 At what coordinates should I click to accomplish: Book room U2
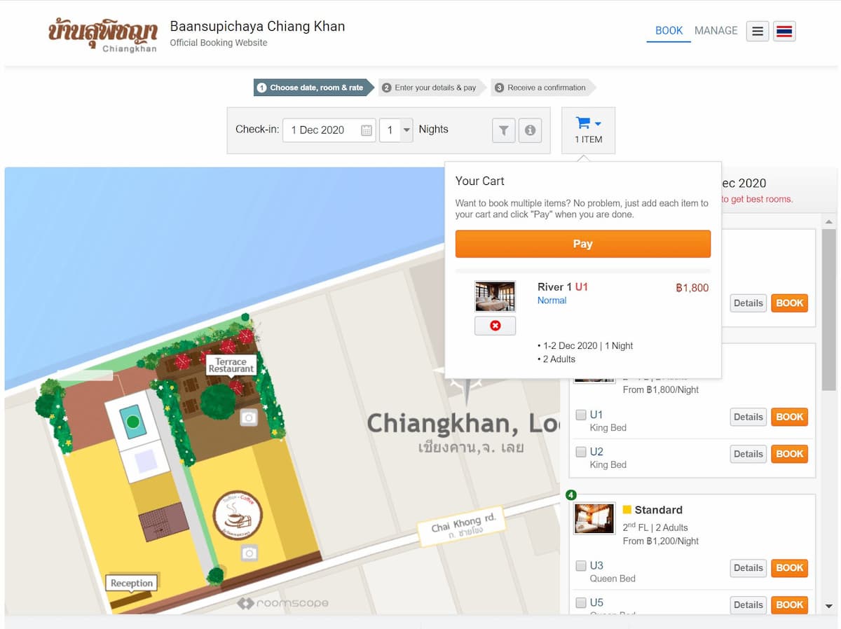pos(789,454)
